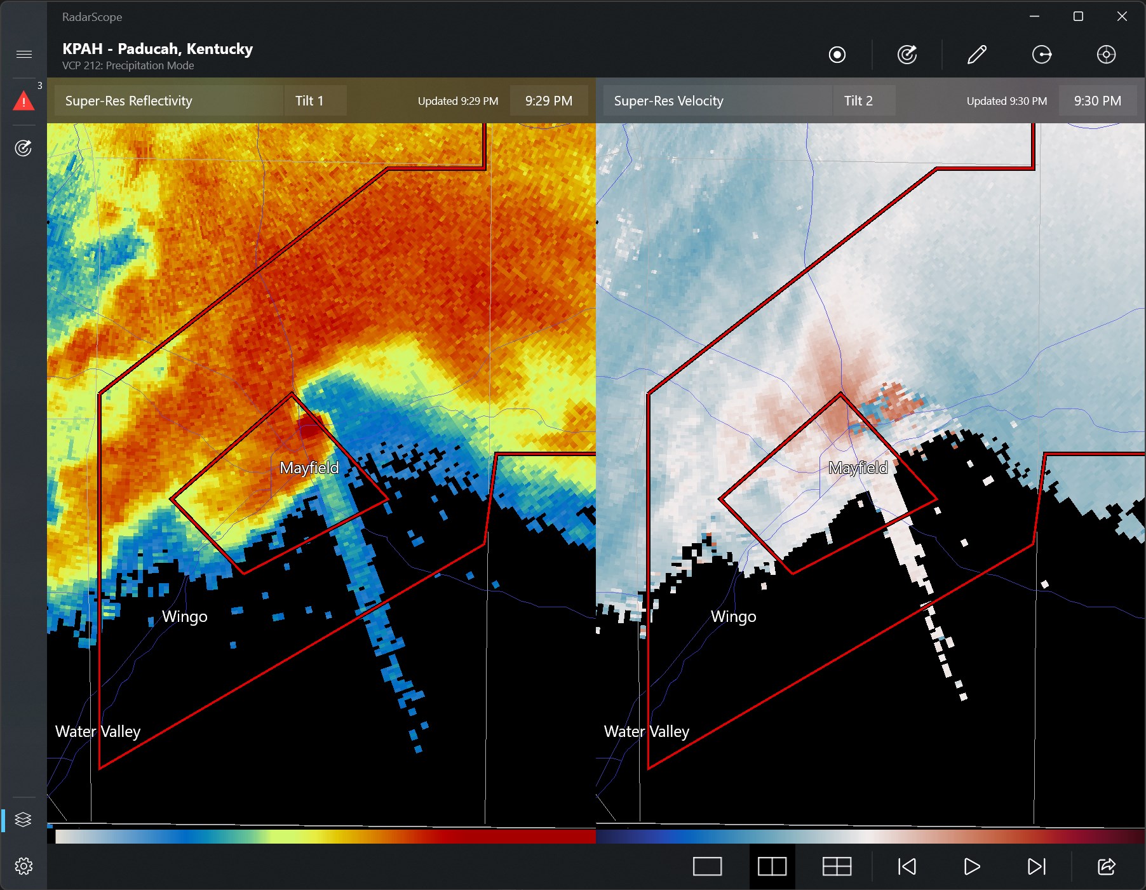The image size is (1146, 890).
Task: Select the pencil annotation tool
Action: (x=976, y=55)
